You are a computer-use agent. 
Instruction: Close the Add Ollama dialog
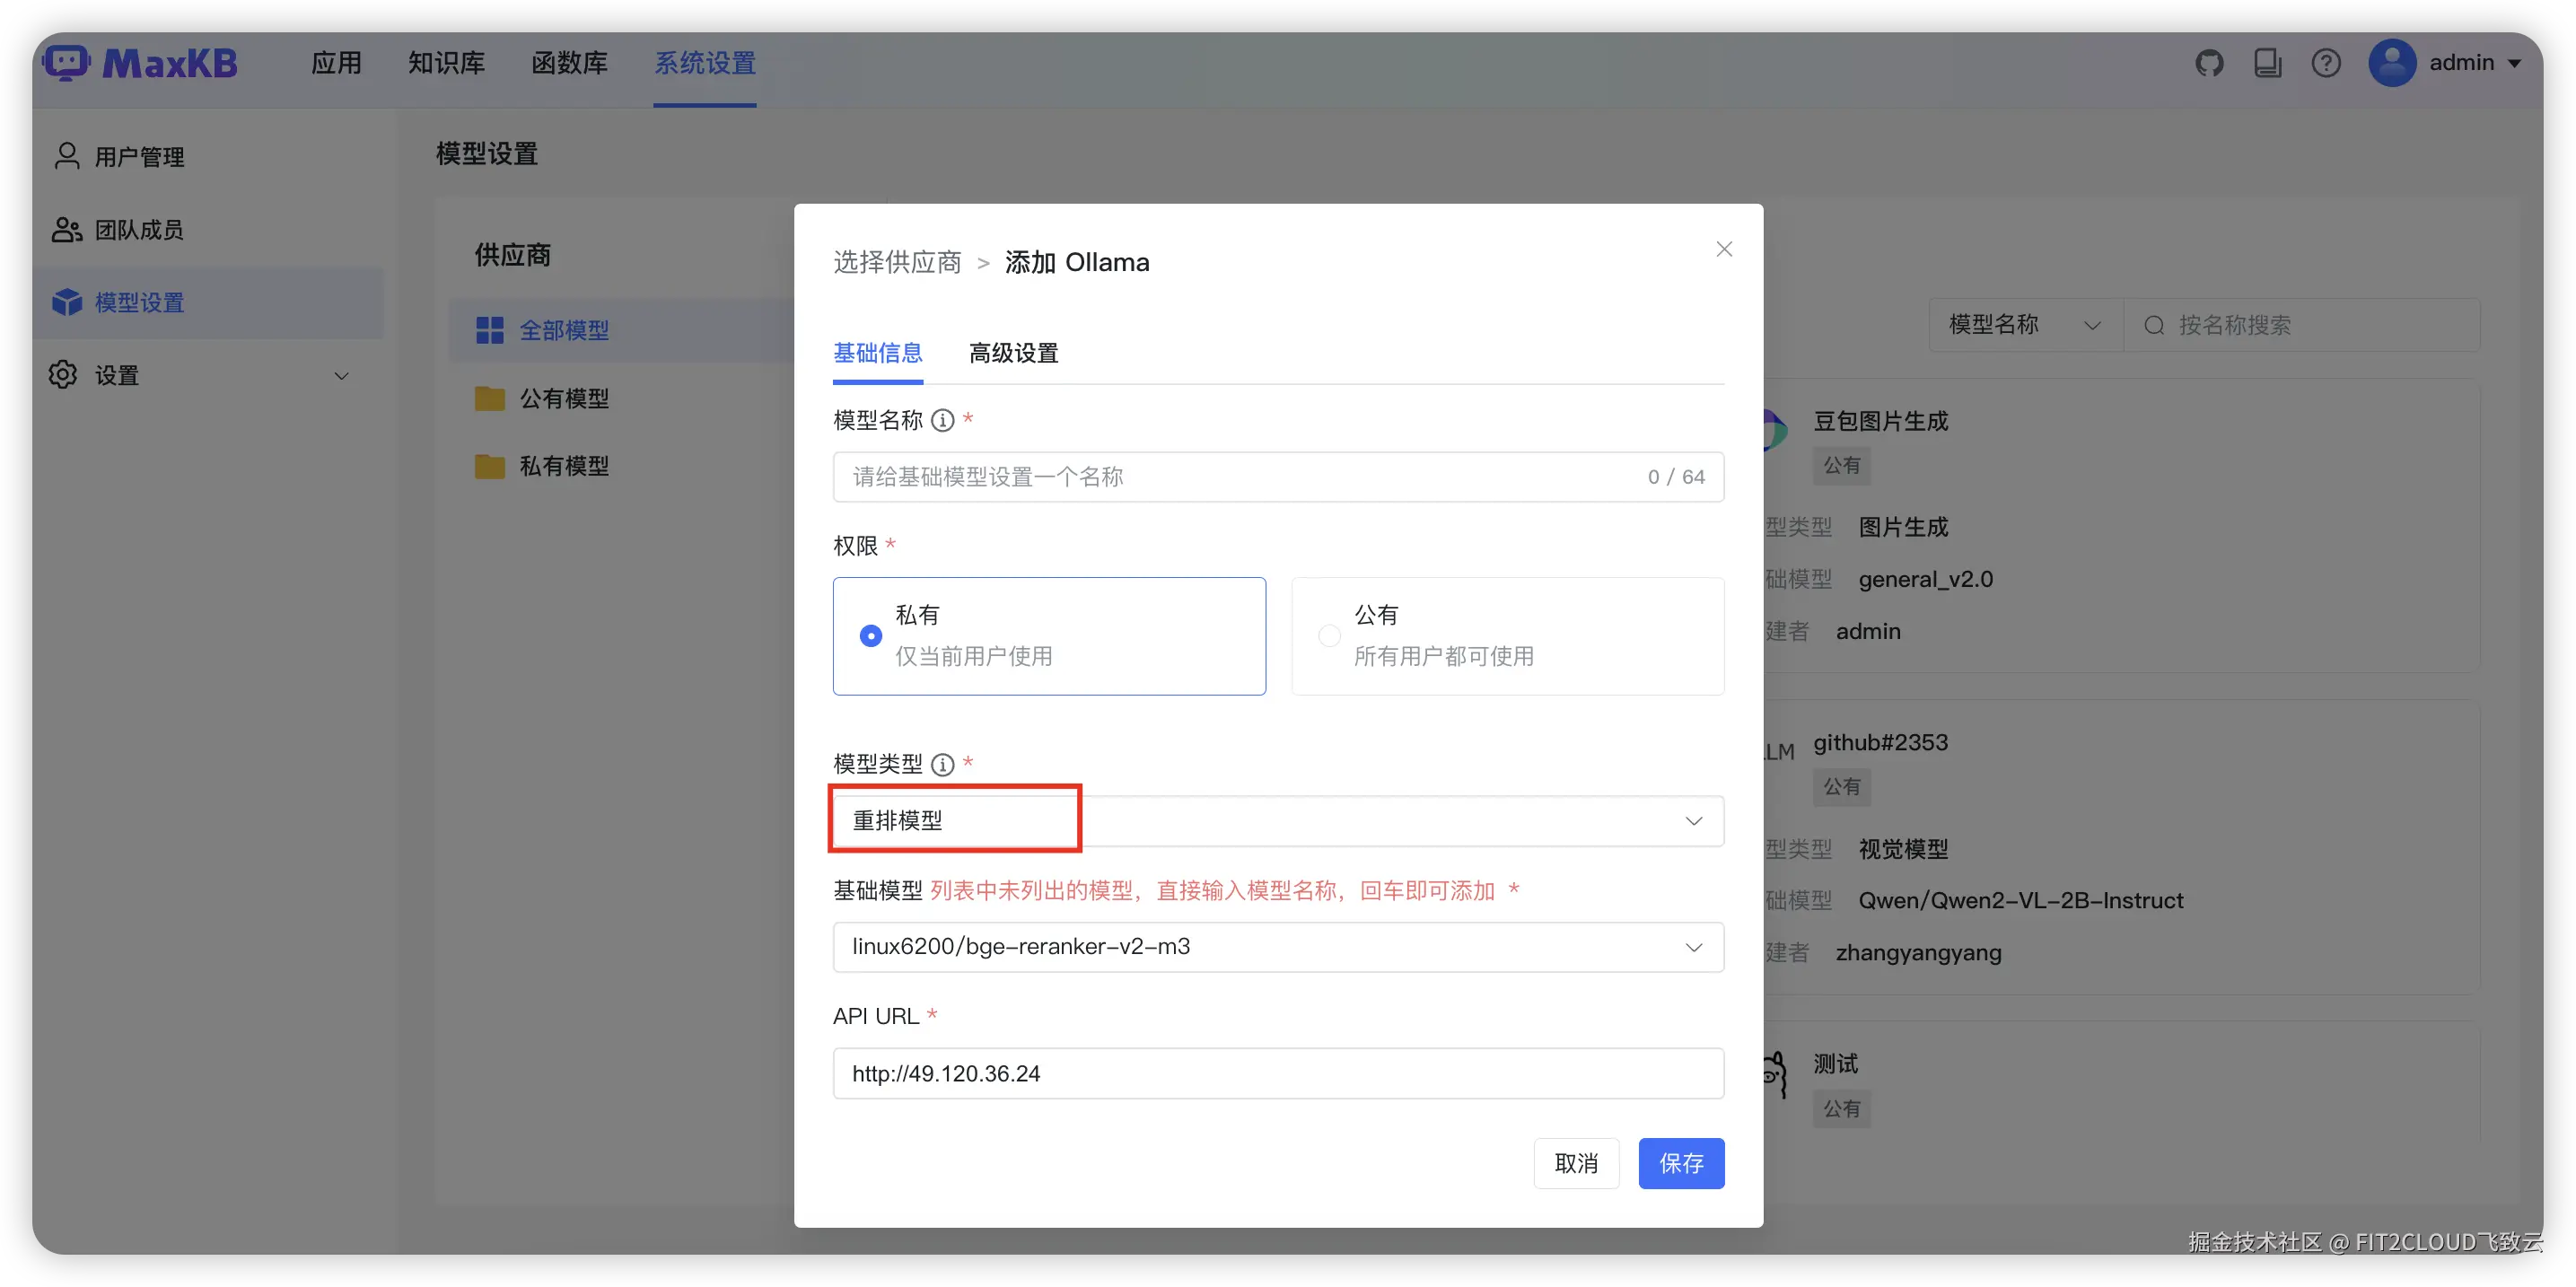click(1724, 249)
